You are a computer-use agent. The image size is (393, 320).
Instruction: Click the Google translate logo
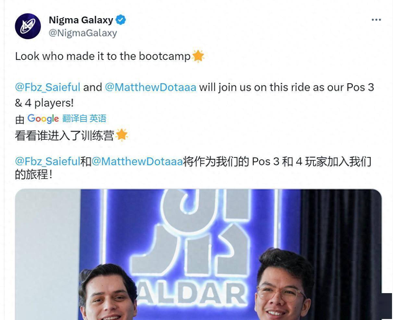tap(43, 119)
